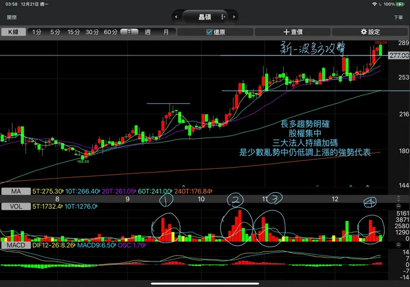Switch to the 5分 interval
The height and width of the screenshot is (287, 410).
pyautogui.click(x=55, y=32)
